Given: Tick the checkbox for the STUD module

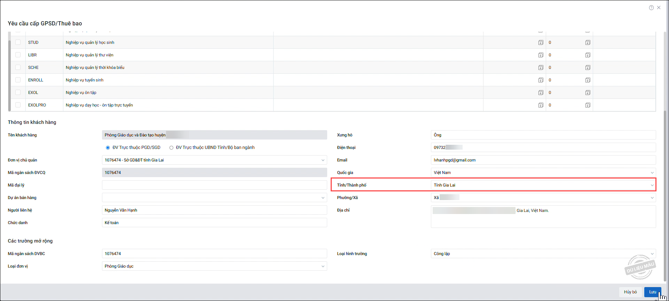Looking at the screenshot, I should pos(18,42).
